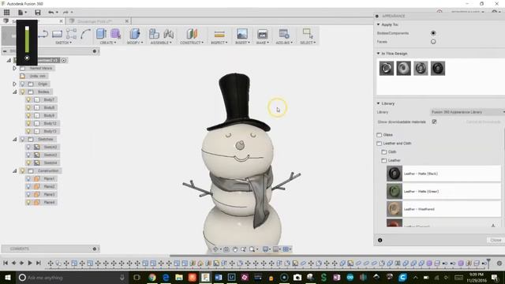
Task: Select Bodies/Components radio button
Action: pyautogui.click(x=433, y=33)
